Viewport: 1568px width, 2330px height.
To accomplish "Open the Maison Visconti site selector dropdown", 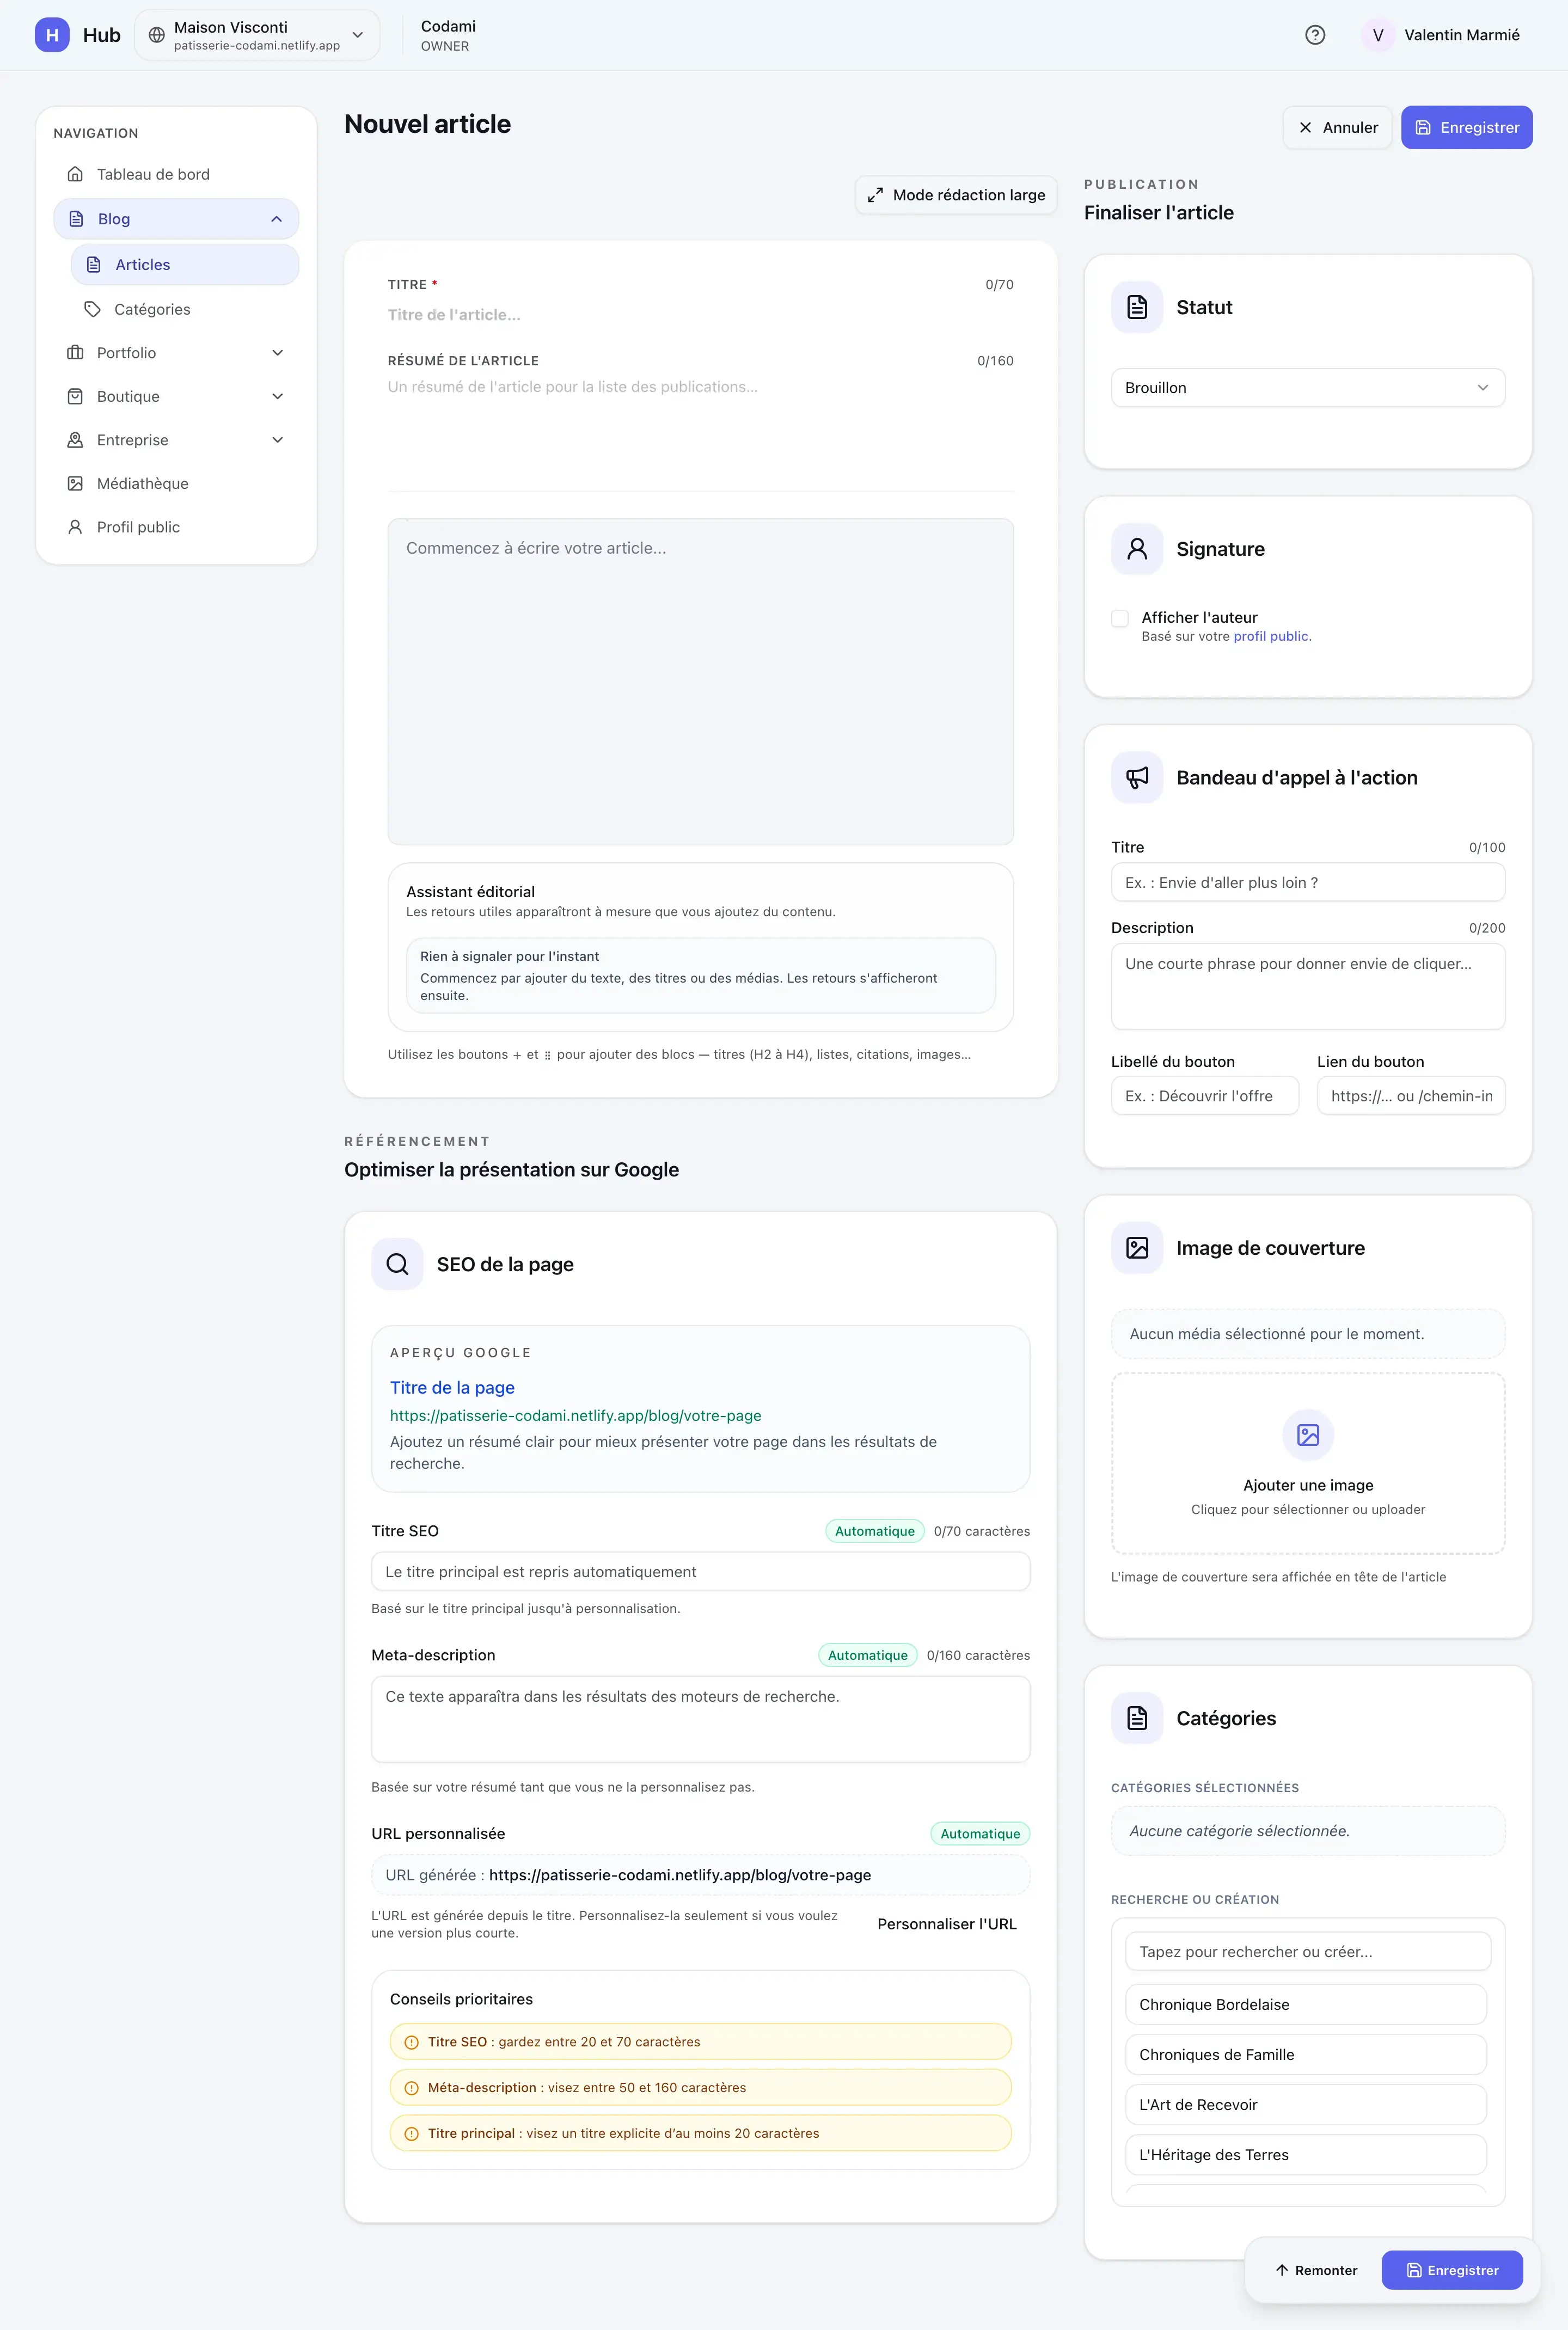I will tap(257, 35).
